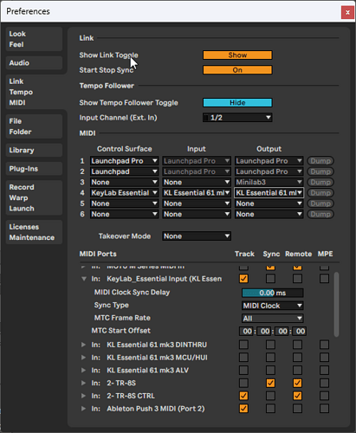The image size is (356, 433).
Task: Open the Library preferences tab
Action: pos(34,150)
